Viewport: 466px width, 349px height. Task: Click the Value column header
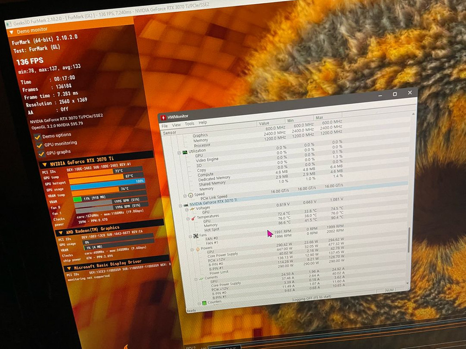264,123
